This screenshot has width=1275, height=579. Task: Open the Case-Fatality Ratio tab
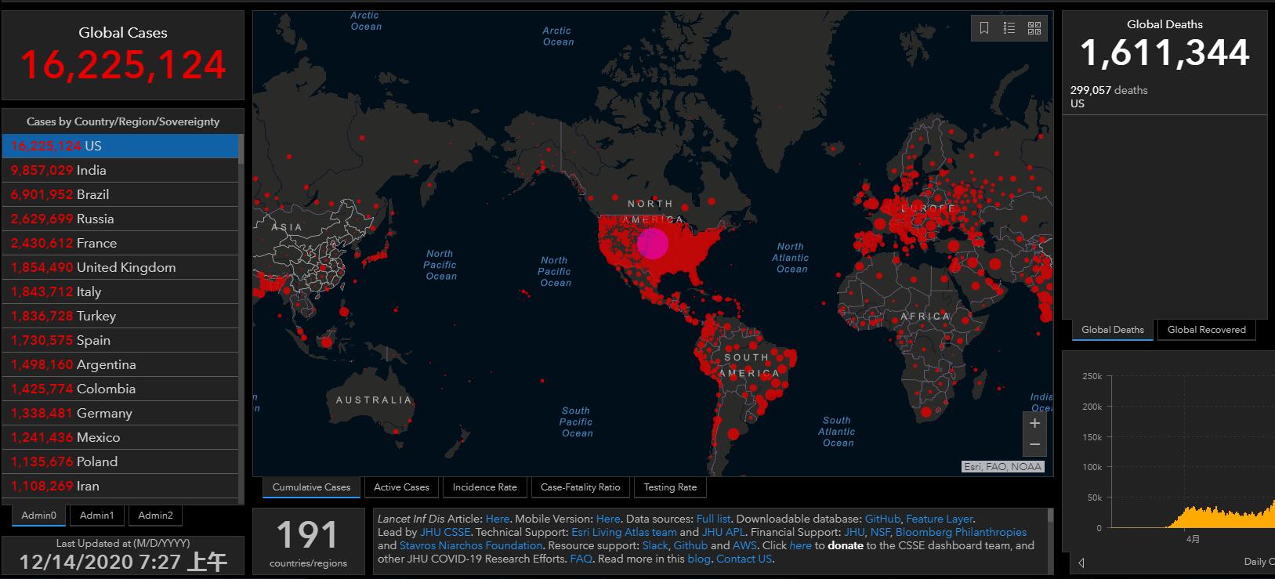[580, 487]
